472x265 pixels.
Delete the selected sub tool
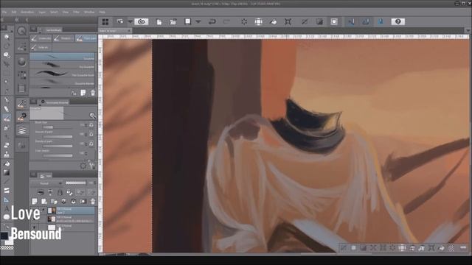coord(93,93)
